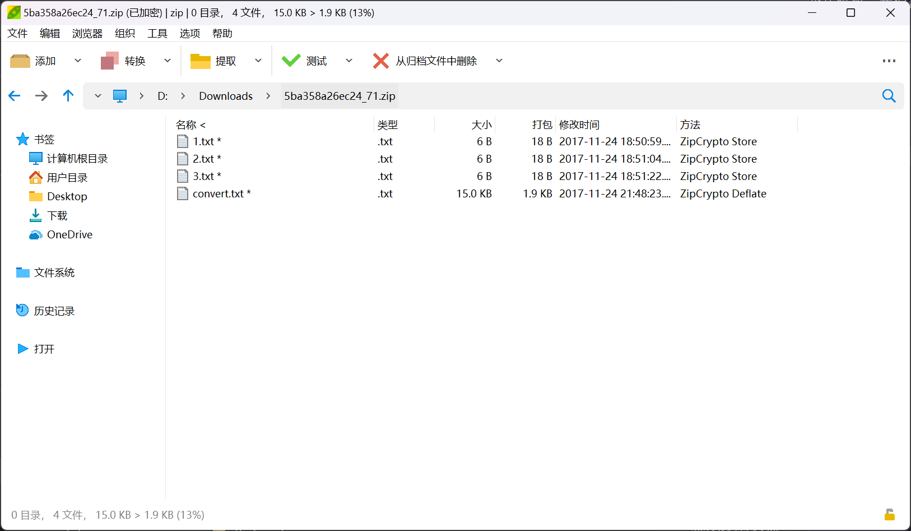
Task: Click Downloads in the breadcrumb path
Action: tap(226, 96)
